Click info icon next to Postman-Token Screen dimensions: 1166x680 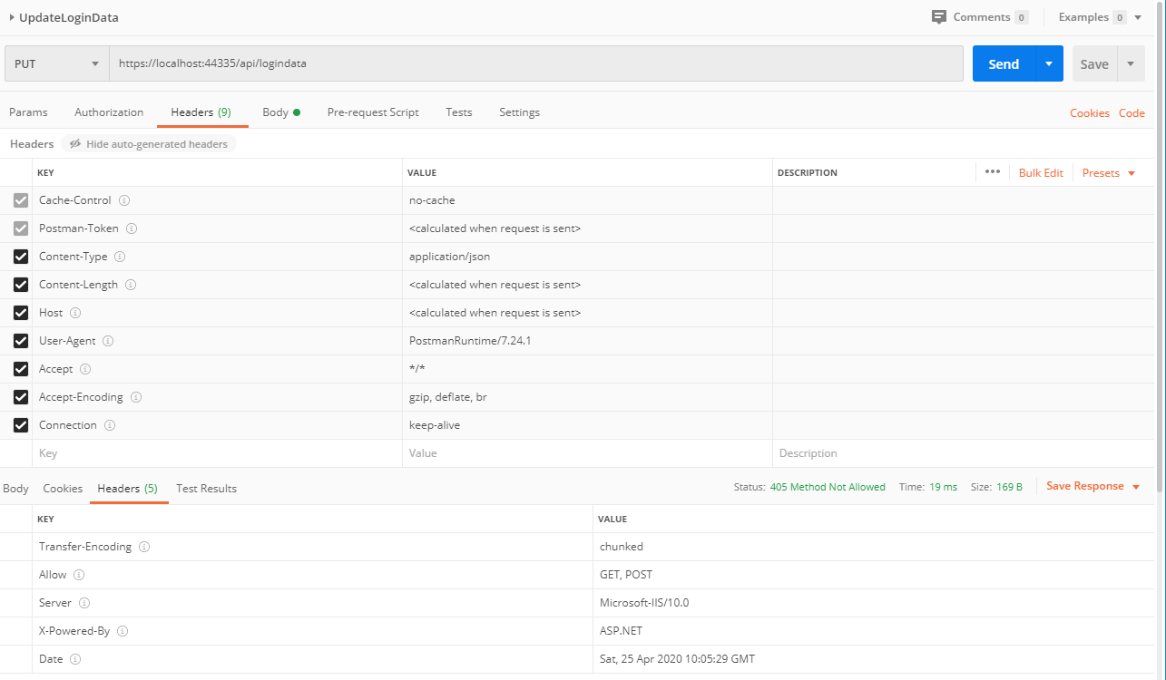pos(132,228)
